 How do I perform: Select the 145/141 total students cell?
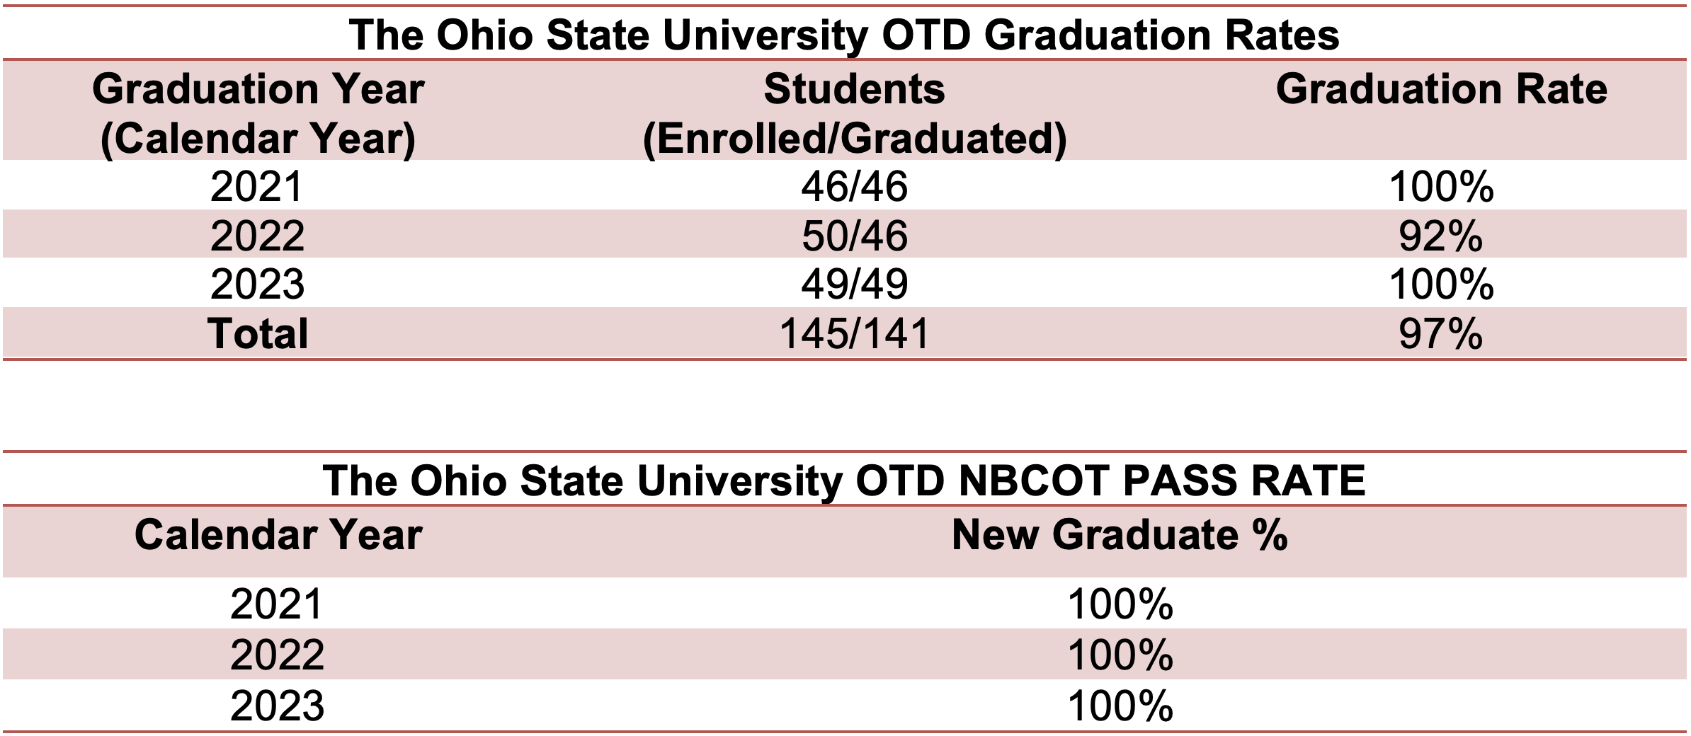pyautogui.click(x=854, y=333)
